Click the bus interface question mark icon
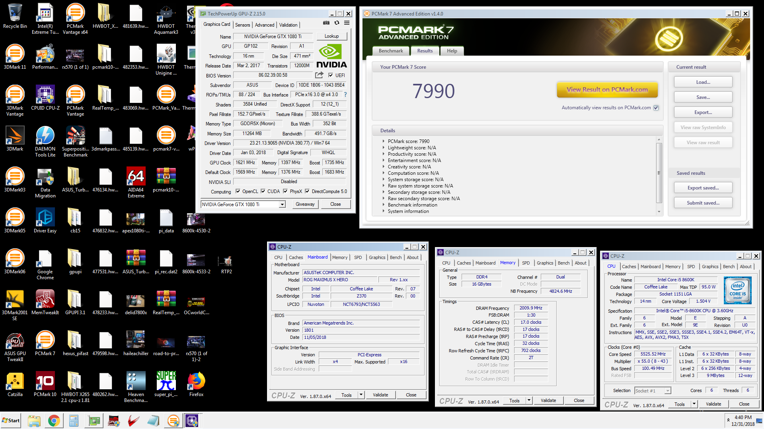Viewport: 764px width, 429px height. (x=345, y=95)
